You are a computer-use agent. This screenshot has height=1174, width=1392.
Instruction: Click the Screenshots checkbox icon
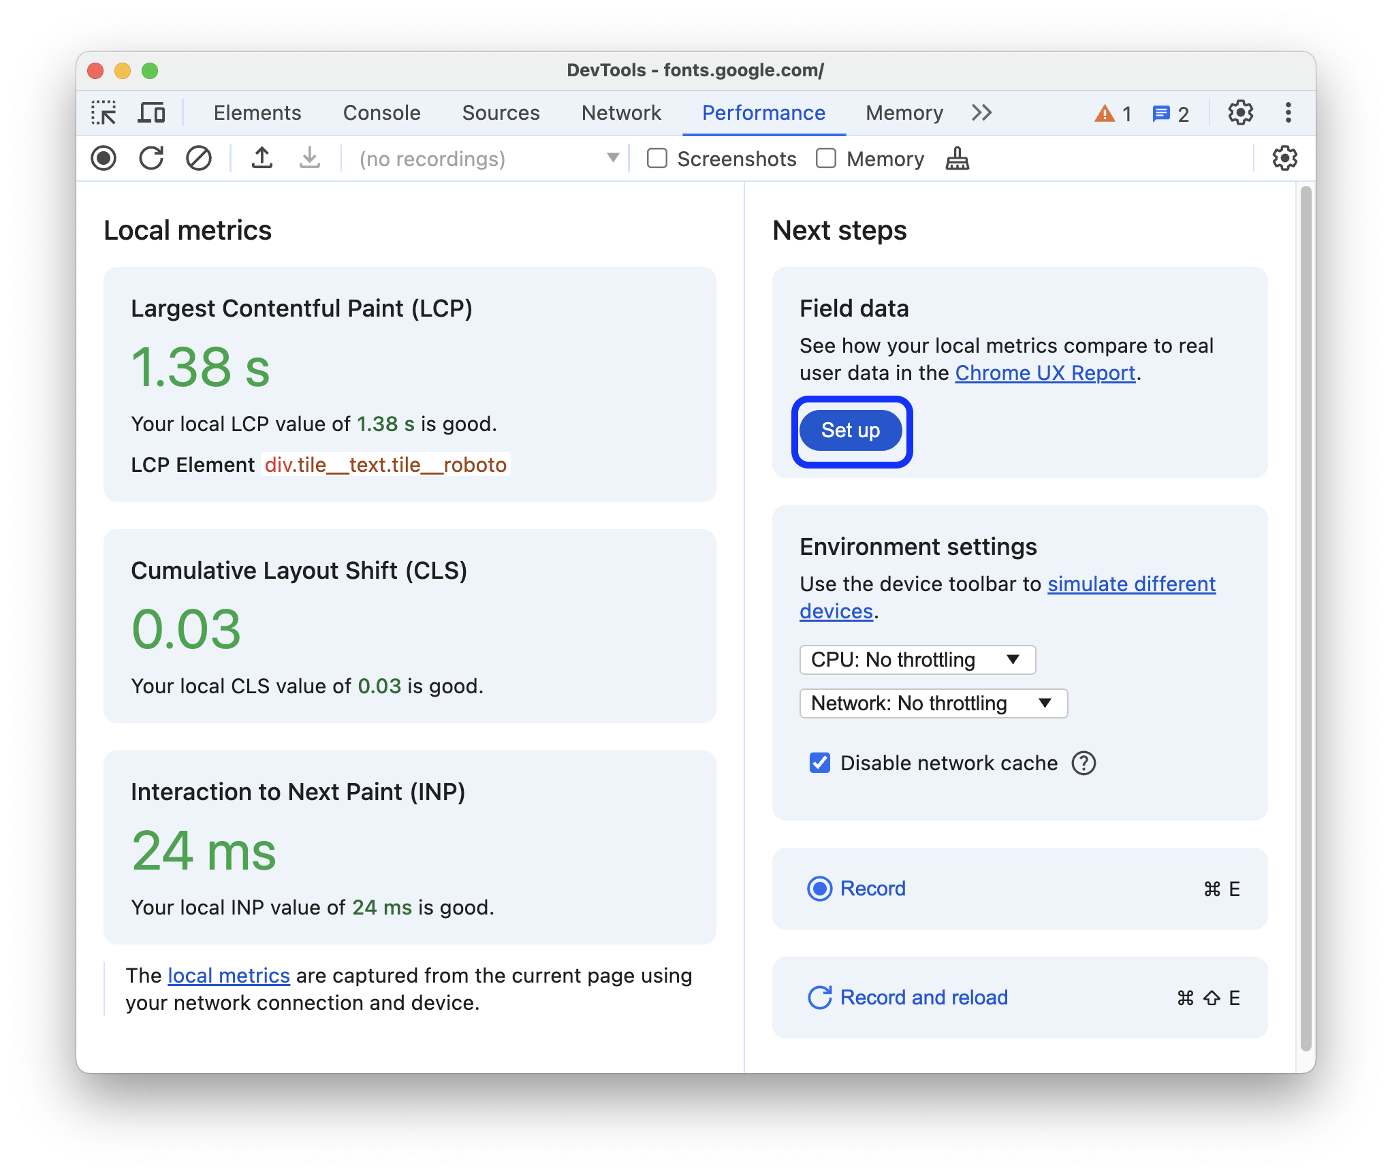pos(656,159)
